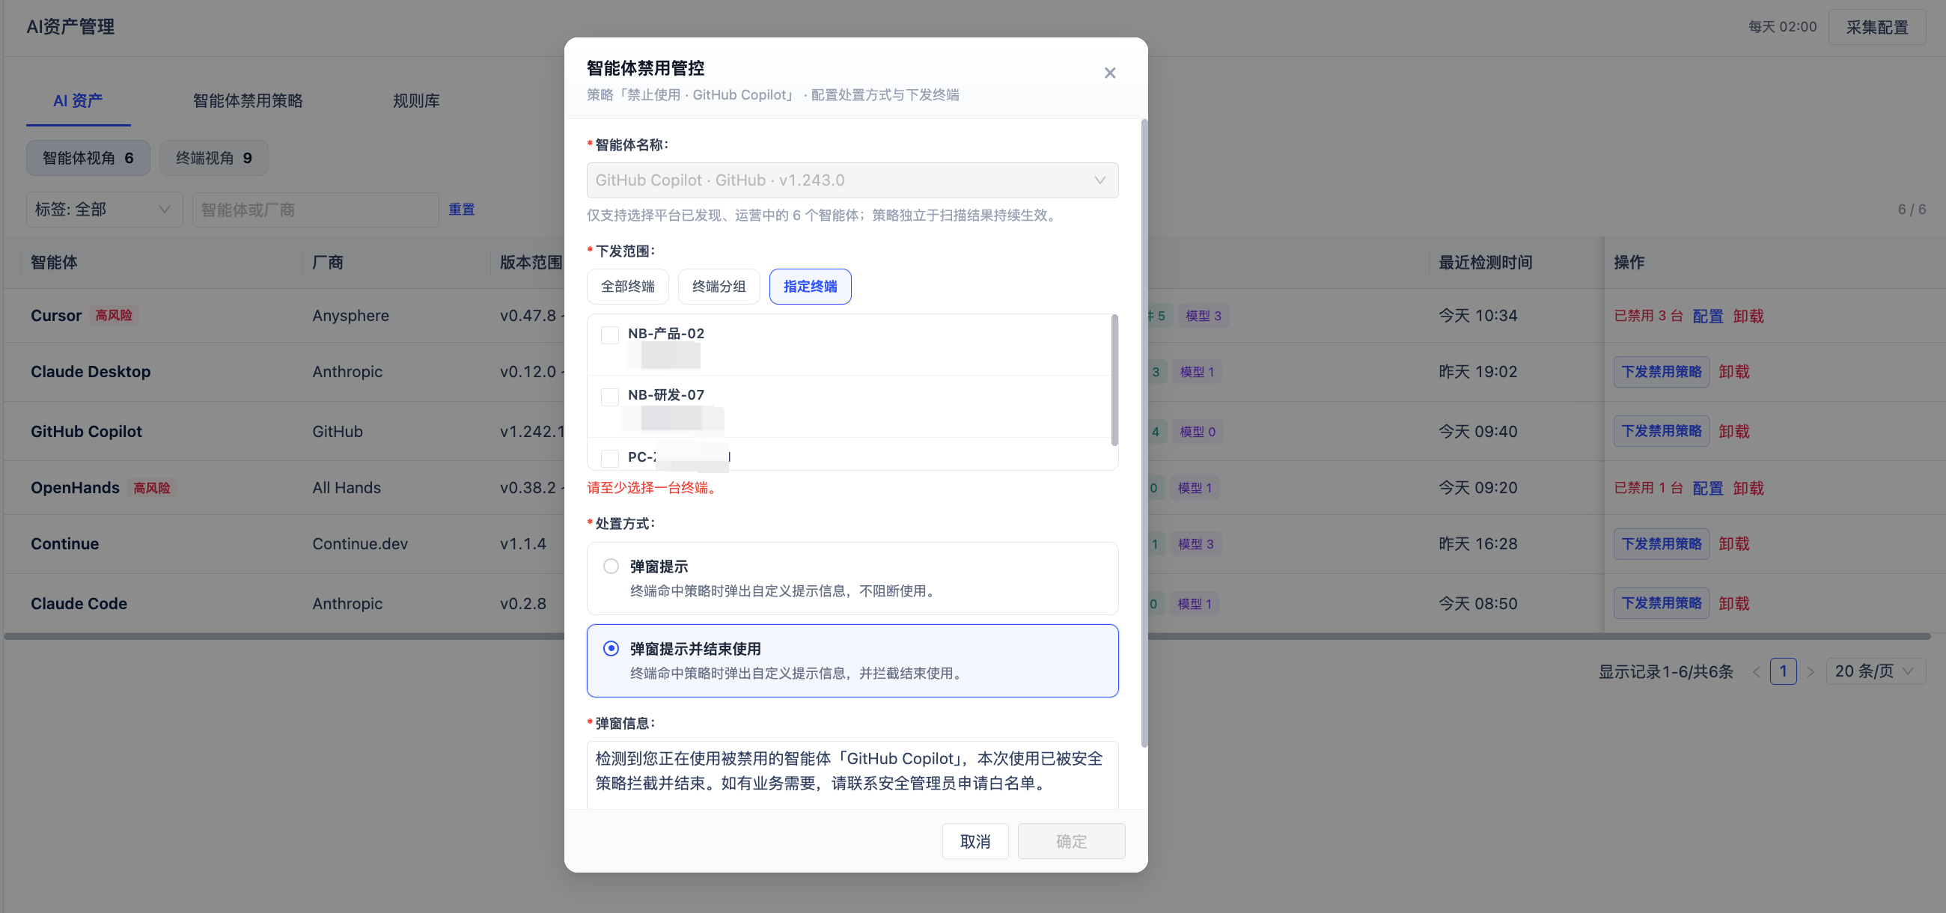
Task: Click 下发禁用策略 for GitHub Copilot row
Action: coord(1660,431)
